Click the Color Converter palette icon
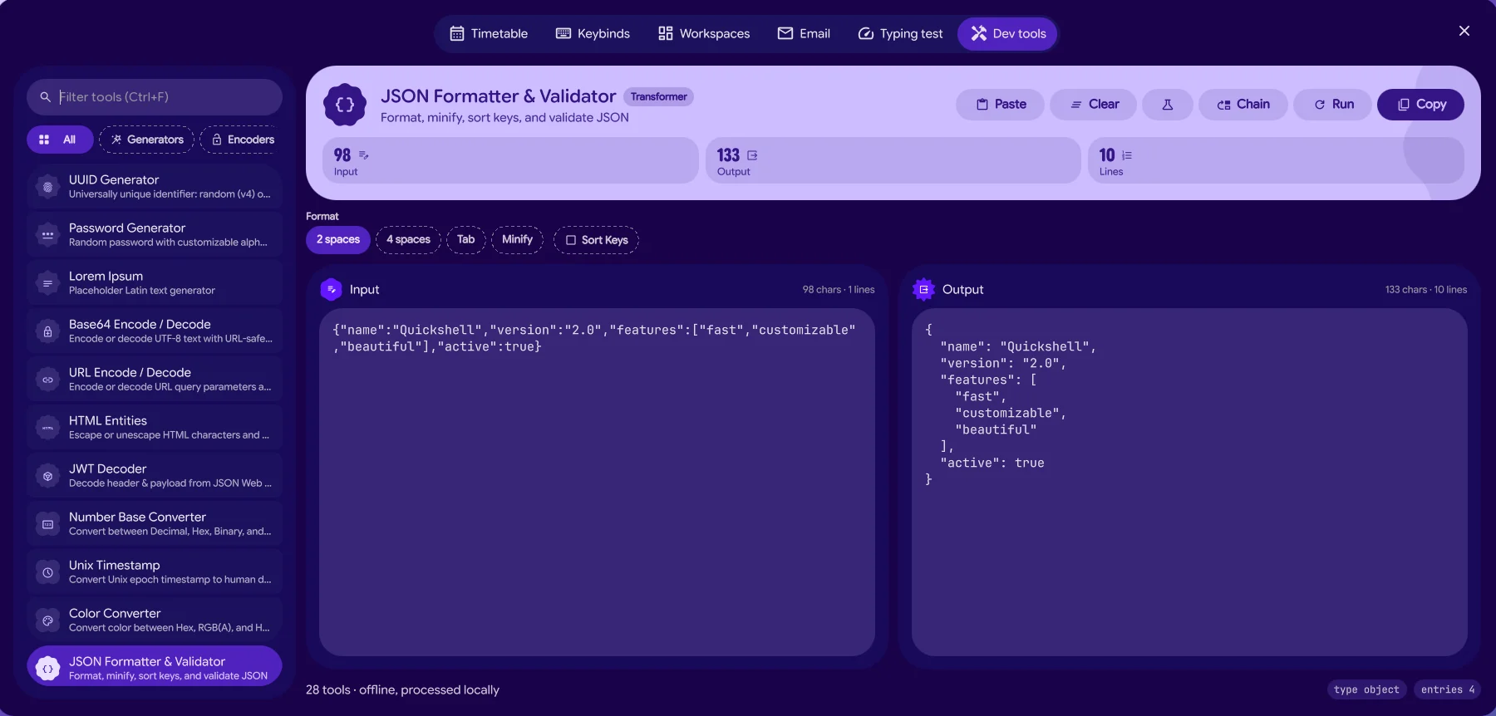The height and width of the screenshot is (716, 1496). 48,620
